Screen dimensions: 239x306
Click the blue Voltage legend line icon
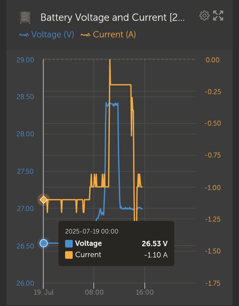[24, 35]
